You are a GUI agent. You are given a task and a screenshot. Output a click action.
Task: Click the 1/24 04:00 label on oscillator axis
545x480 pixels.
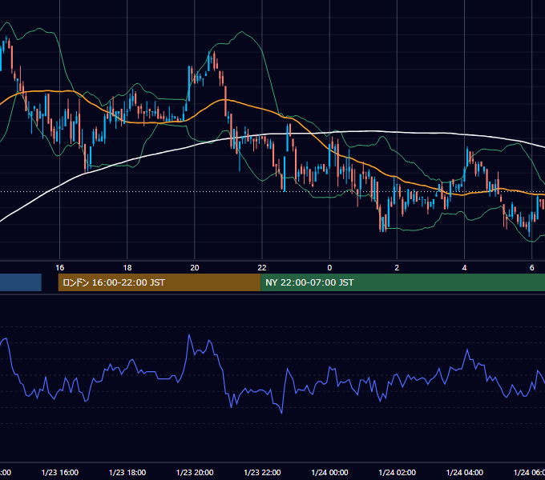pos(464,473)
